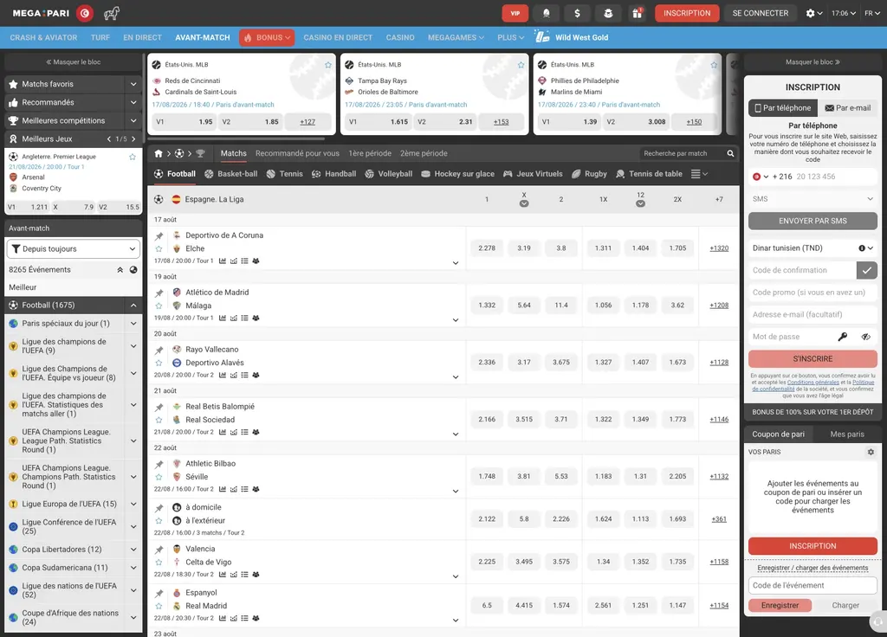Open +1320 more markets link
The height and width of the screenshot is (637, 887).
point(719,248)
